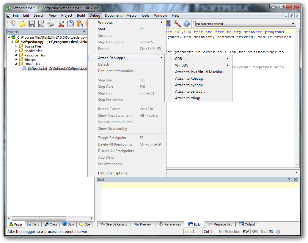The image size is (308, 243).
Task: Click the Bitmaps folder icon
Action: tap(21, 59)
